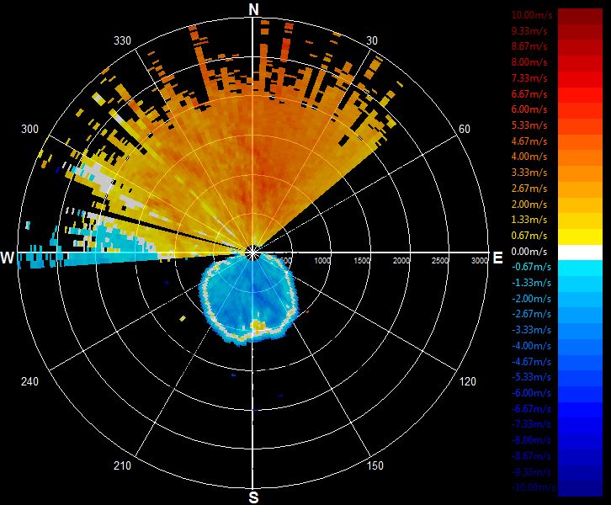Click the 330 degree azimuth label

click(x=122, y=41)
